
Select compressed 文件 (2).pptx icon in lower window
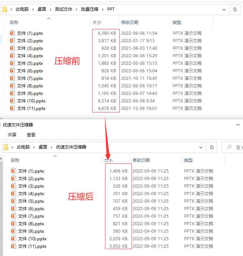13,178
